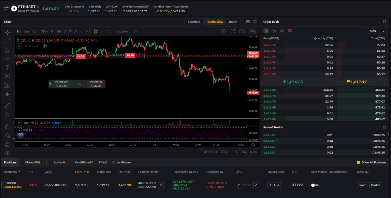
Task: Select the text annotation tool
Action: 7,68
